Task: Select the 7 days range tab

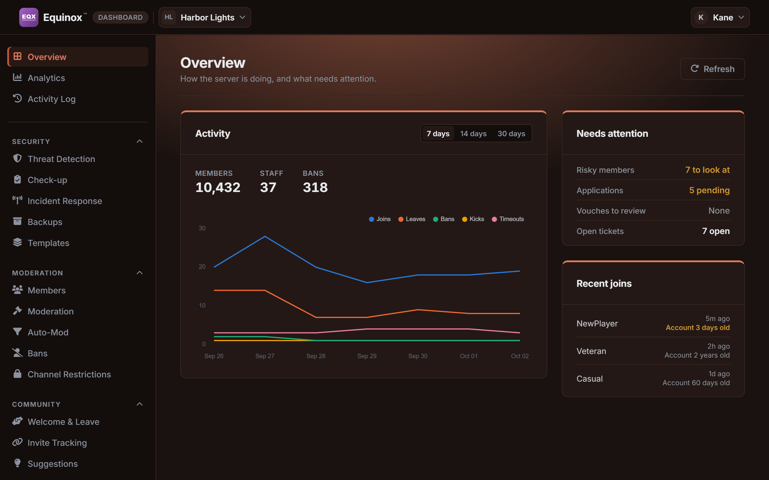Action: coord(438,133)
